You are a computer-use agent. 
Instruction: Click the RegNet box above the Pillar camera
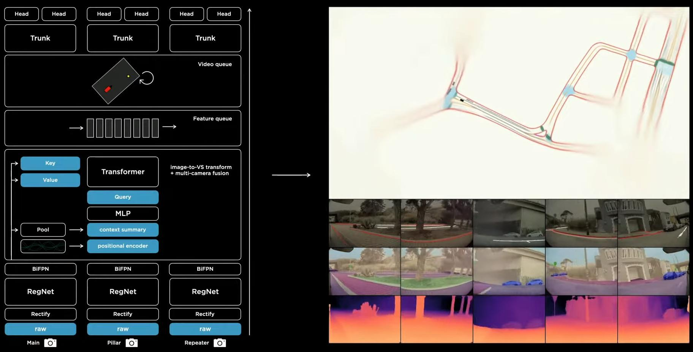coord(123,292)
